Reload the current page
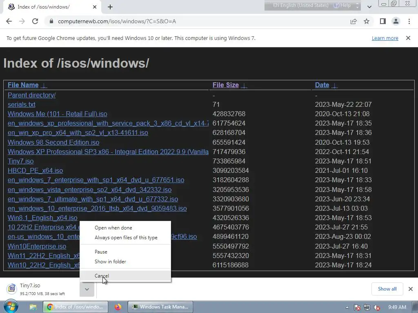The height and width of the screenshot is (313, 418). [x=35, y=21]
